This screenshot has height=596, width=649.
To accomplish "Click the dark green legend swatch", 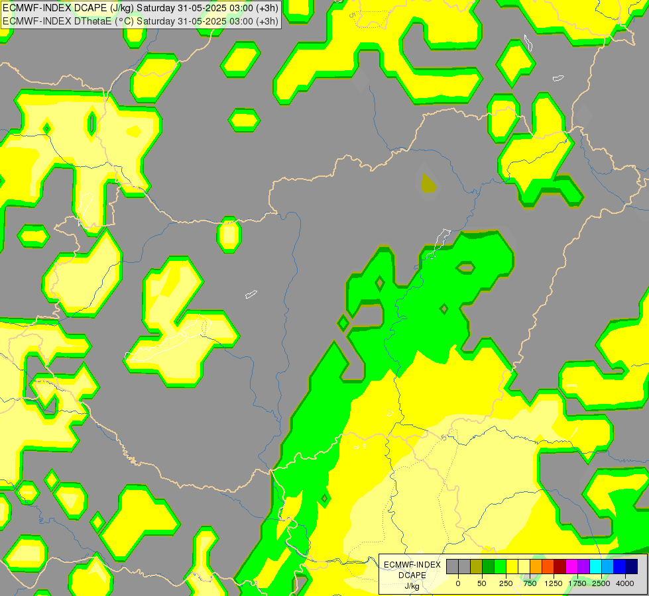I will [x=489, y=566].
